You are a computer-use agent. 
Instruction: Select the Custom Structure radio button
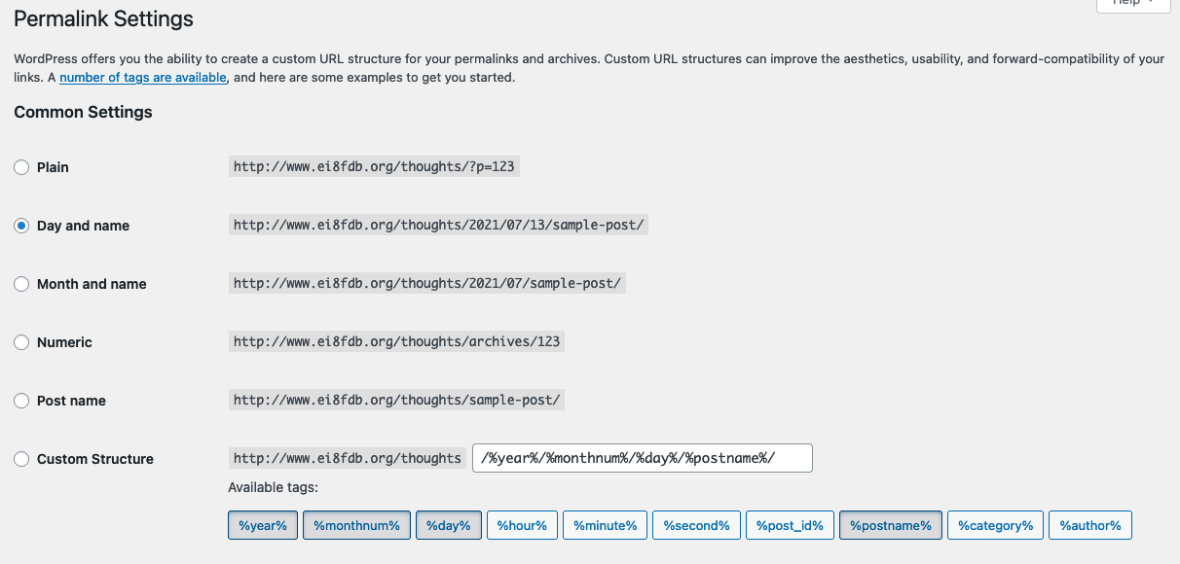pos(21,459)
